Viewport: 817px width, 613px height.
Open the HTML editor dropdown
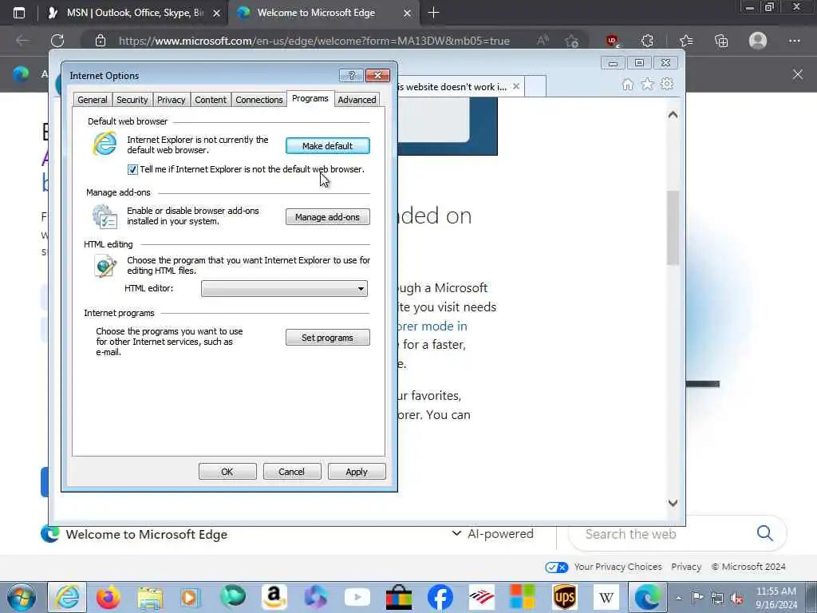coord(284,288)
